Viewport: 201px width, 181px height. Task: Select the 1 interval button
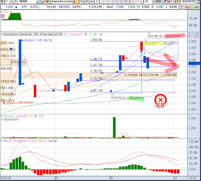tap(102, 2)
